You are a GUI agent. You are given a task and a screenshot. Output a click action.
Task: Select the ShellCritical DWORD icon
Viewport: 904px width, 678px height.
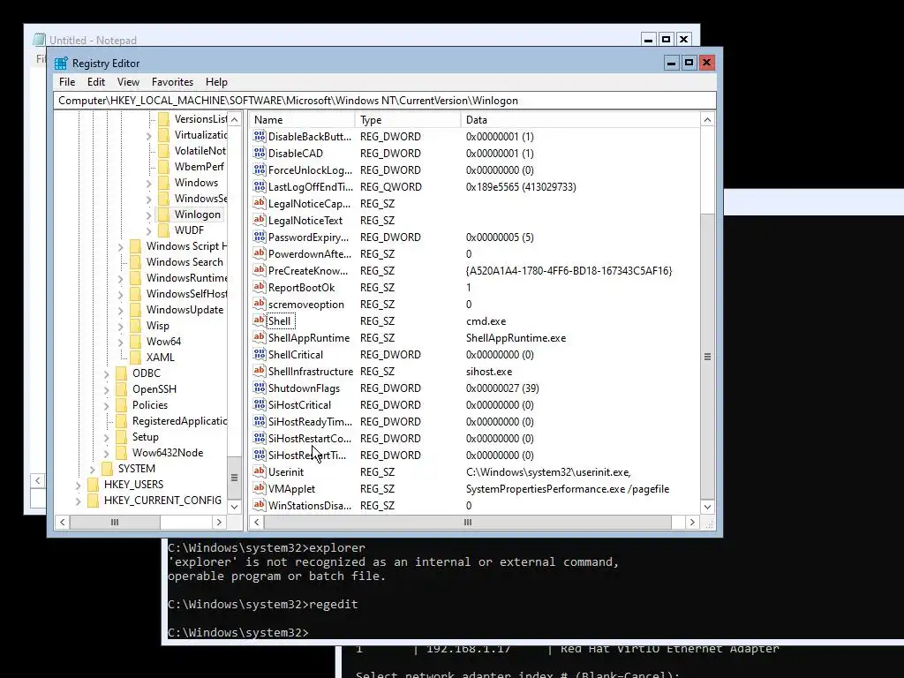(x=260, y=354)
